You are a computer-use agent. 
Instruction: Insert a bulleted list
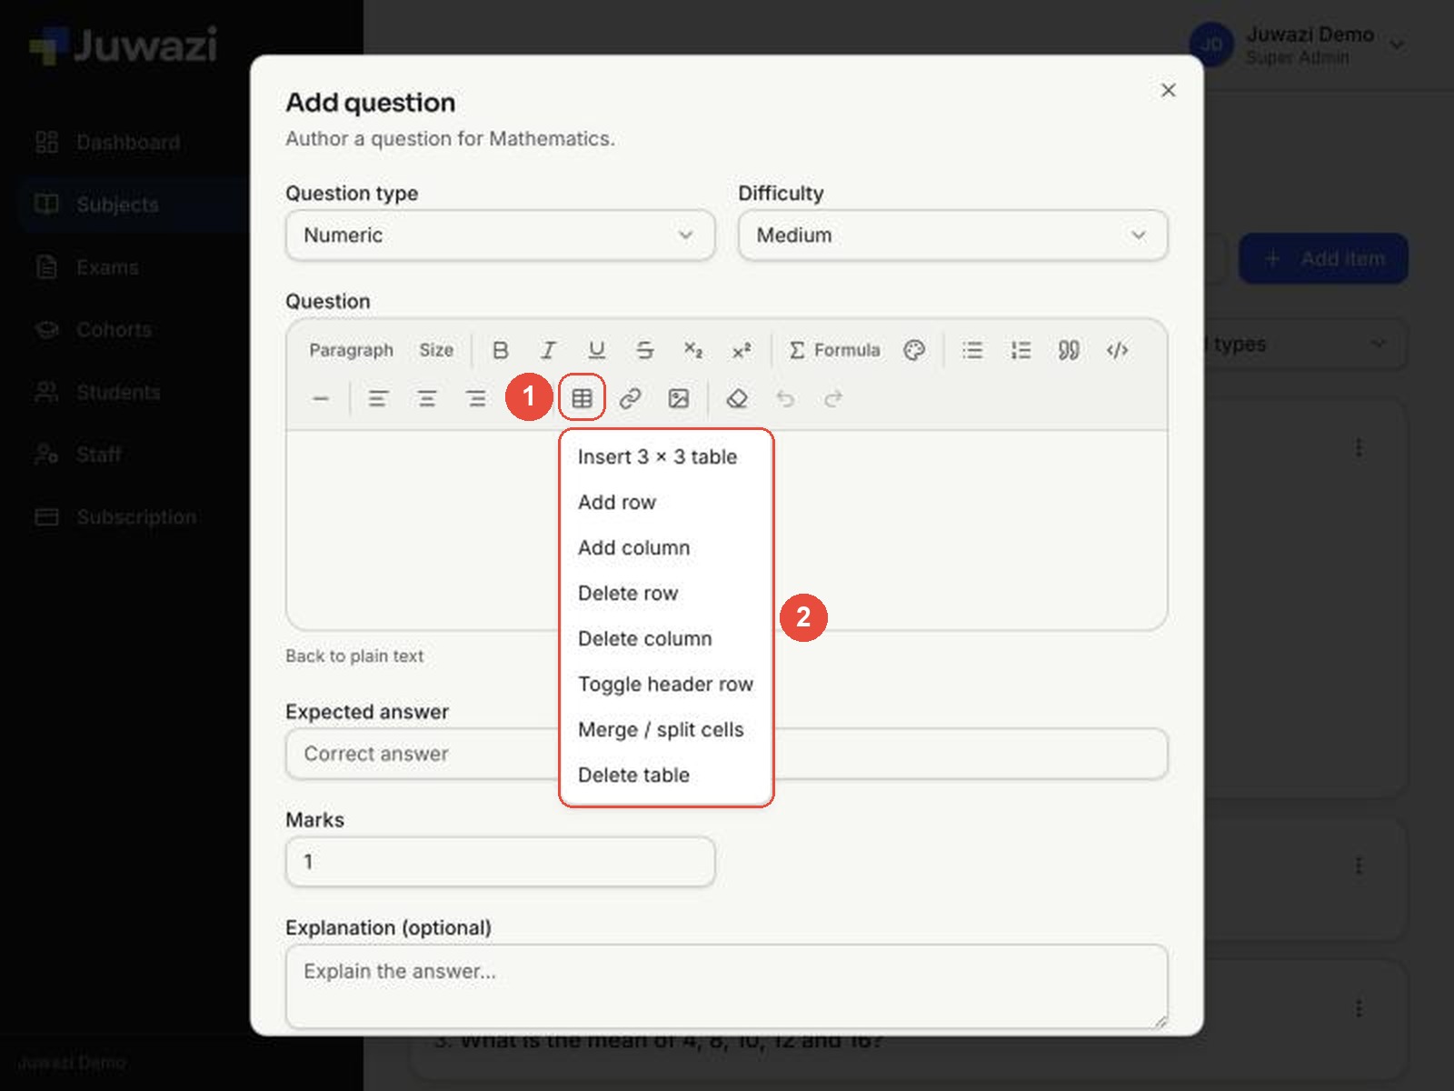tap(972, 350)
